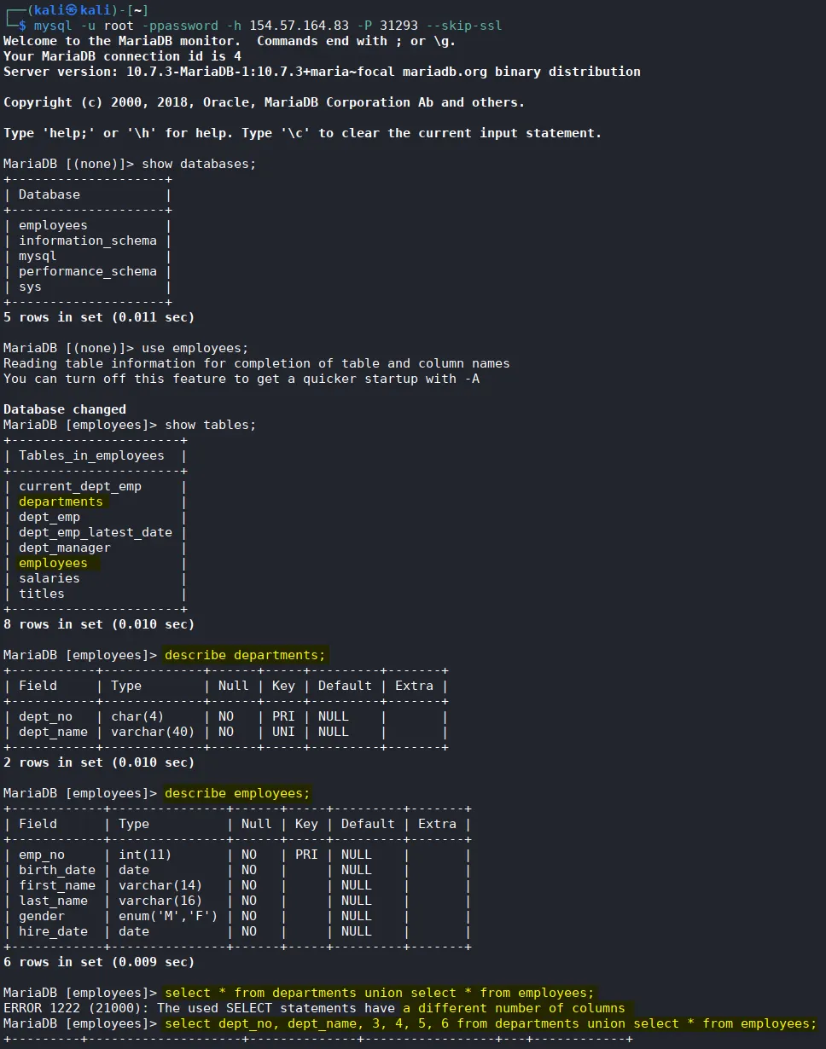The height and width of the screenshot is (1049, 826).
Task: Click the ERROR 1222 message line
Action: (314, 1008)
